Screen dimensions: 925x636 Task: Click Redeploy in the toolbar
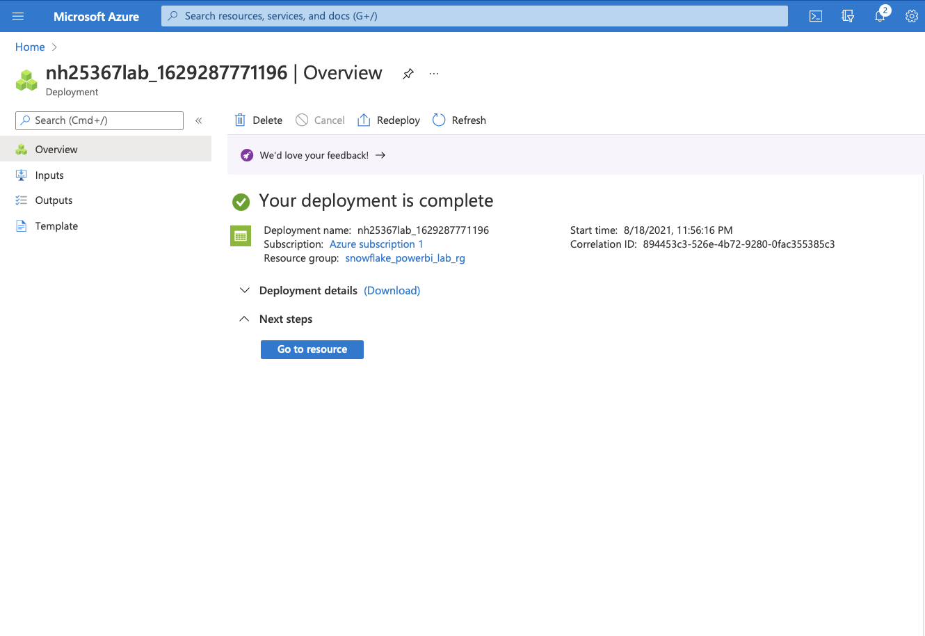[389, 120]
